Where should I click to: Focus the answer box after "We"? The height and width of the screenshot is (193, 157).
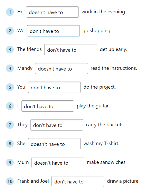click(53, 31)
